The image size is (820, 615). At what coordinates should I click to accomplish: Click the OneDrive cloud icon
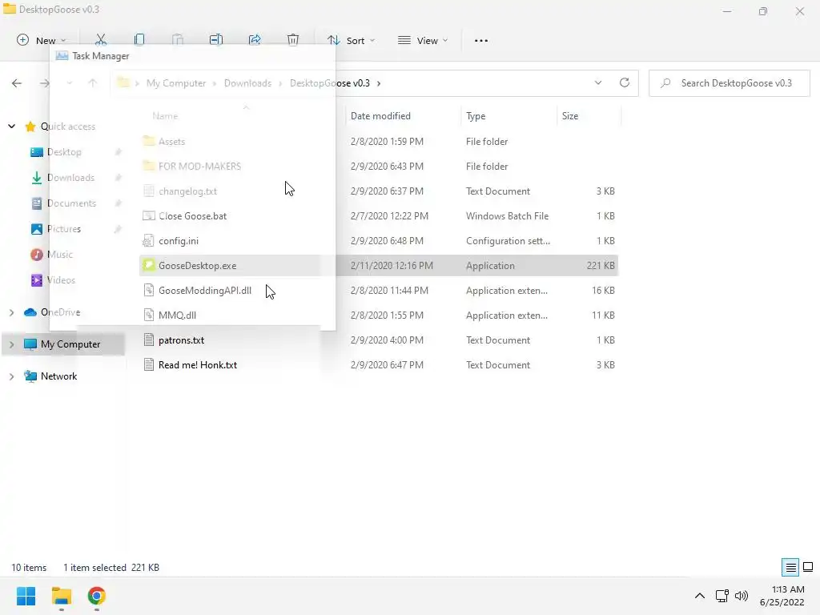[30, 312]
